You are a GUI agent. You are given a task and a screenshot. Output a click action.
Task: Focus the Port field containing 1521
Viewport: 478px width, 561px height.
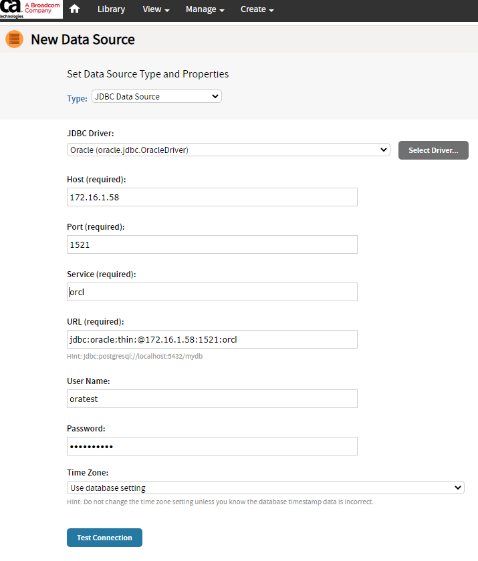pyautogui.click(x=212, y=244)
